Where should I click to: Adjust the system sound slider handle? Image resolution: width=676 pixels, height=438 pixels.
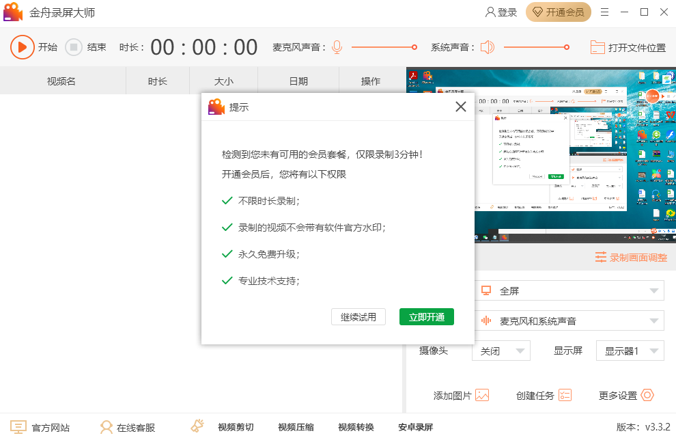567,47
